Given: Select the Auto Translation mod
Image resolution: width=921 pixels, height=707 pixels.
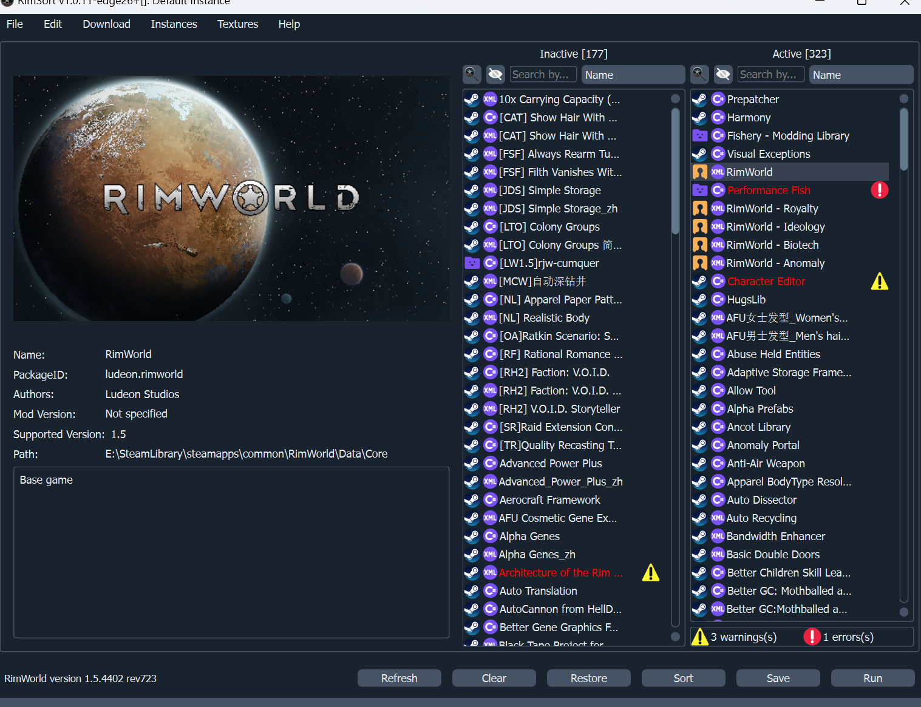Looking at the screenshot, I should pos(562,590).
